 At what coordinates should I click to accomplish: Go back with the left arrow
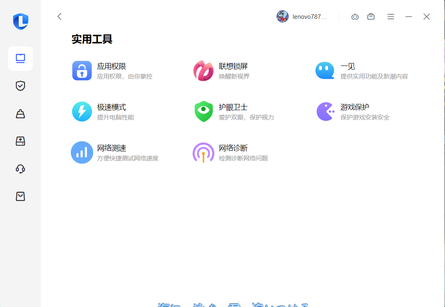coord(59,16)
